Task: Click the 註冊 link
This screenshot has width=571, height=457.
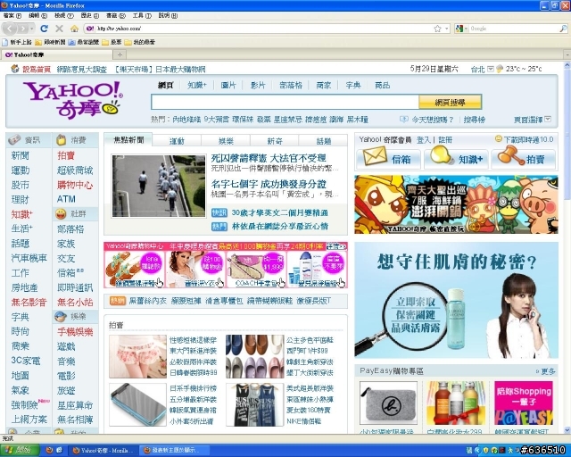Action: [x=445, y=139]
